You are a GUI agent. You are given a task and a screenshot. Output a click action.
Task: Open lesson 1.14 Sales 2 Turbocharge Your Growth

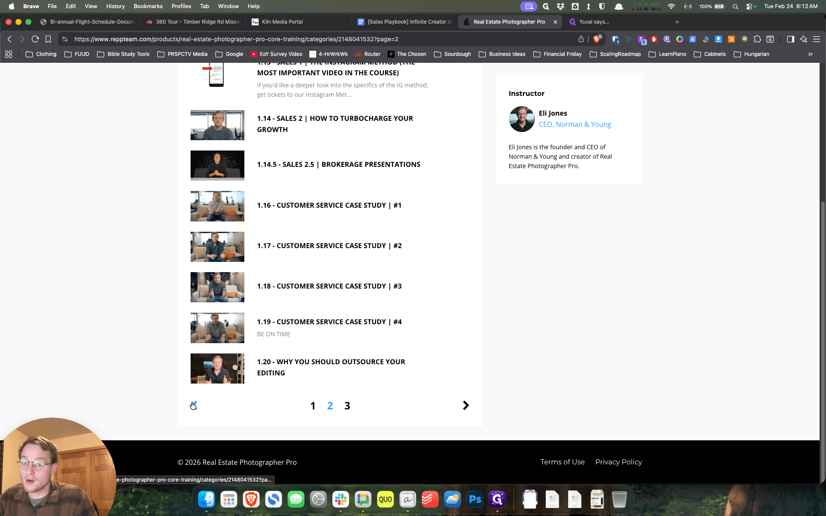point(335,124)
